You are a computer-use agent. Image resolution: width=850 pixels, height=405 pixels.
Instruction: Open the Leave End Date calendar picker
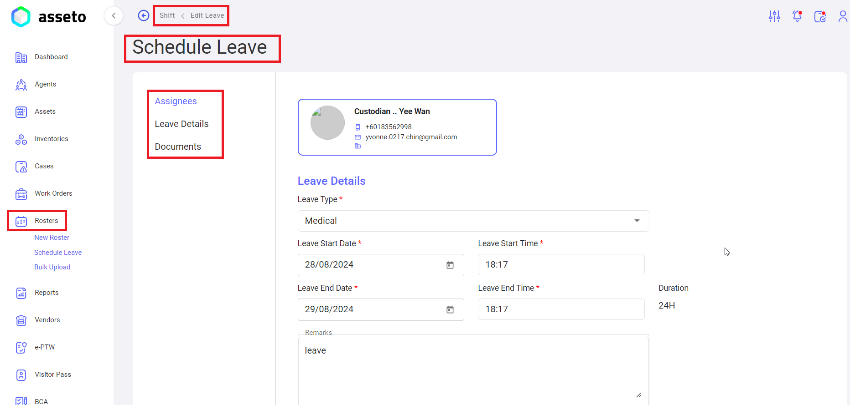pos(450,309)
